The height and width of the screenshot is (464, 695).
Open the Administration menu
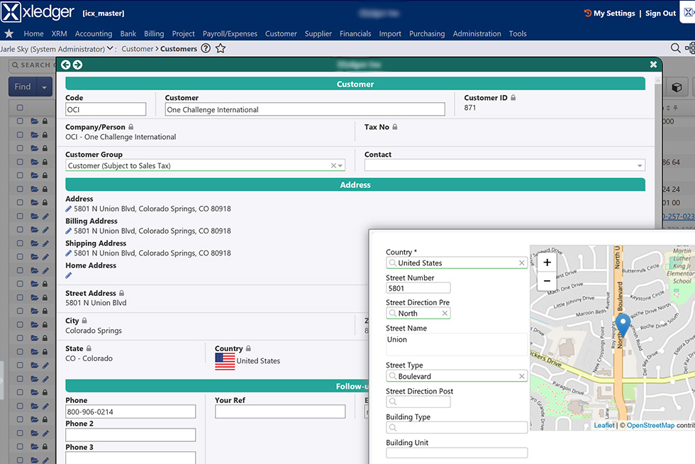click(477, 34)
